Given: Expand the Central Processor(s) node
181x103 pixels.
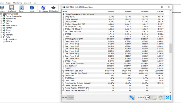Looking at the screenshot, I should tap(1, 16).
